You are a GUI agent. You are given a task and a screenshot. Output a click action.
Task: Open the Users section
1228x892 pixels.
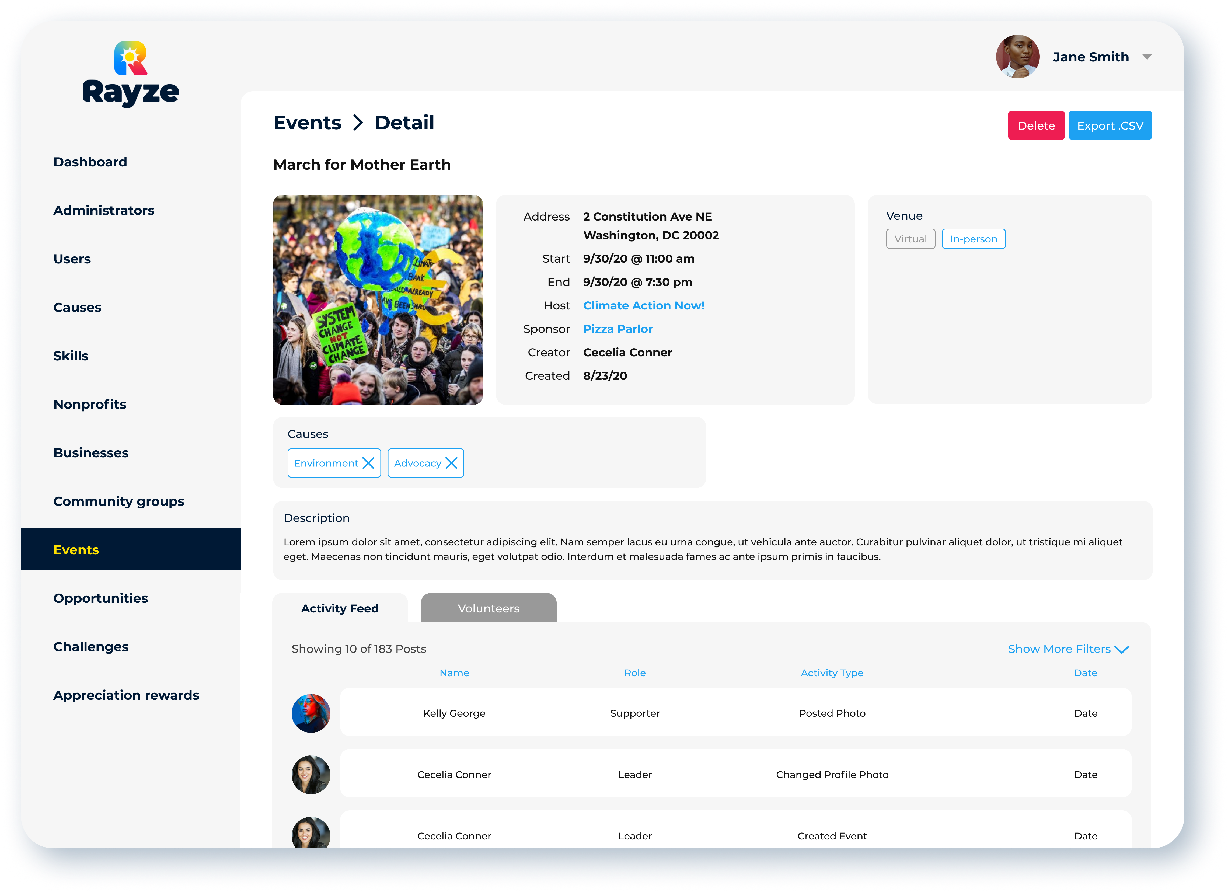pos(72,259)
